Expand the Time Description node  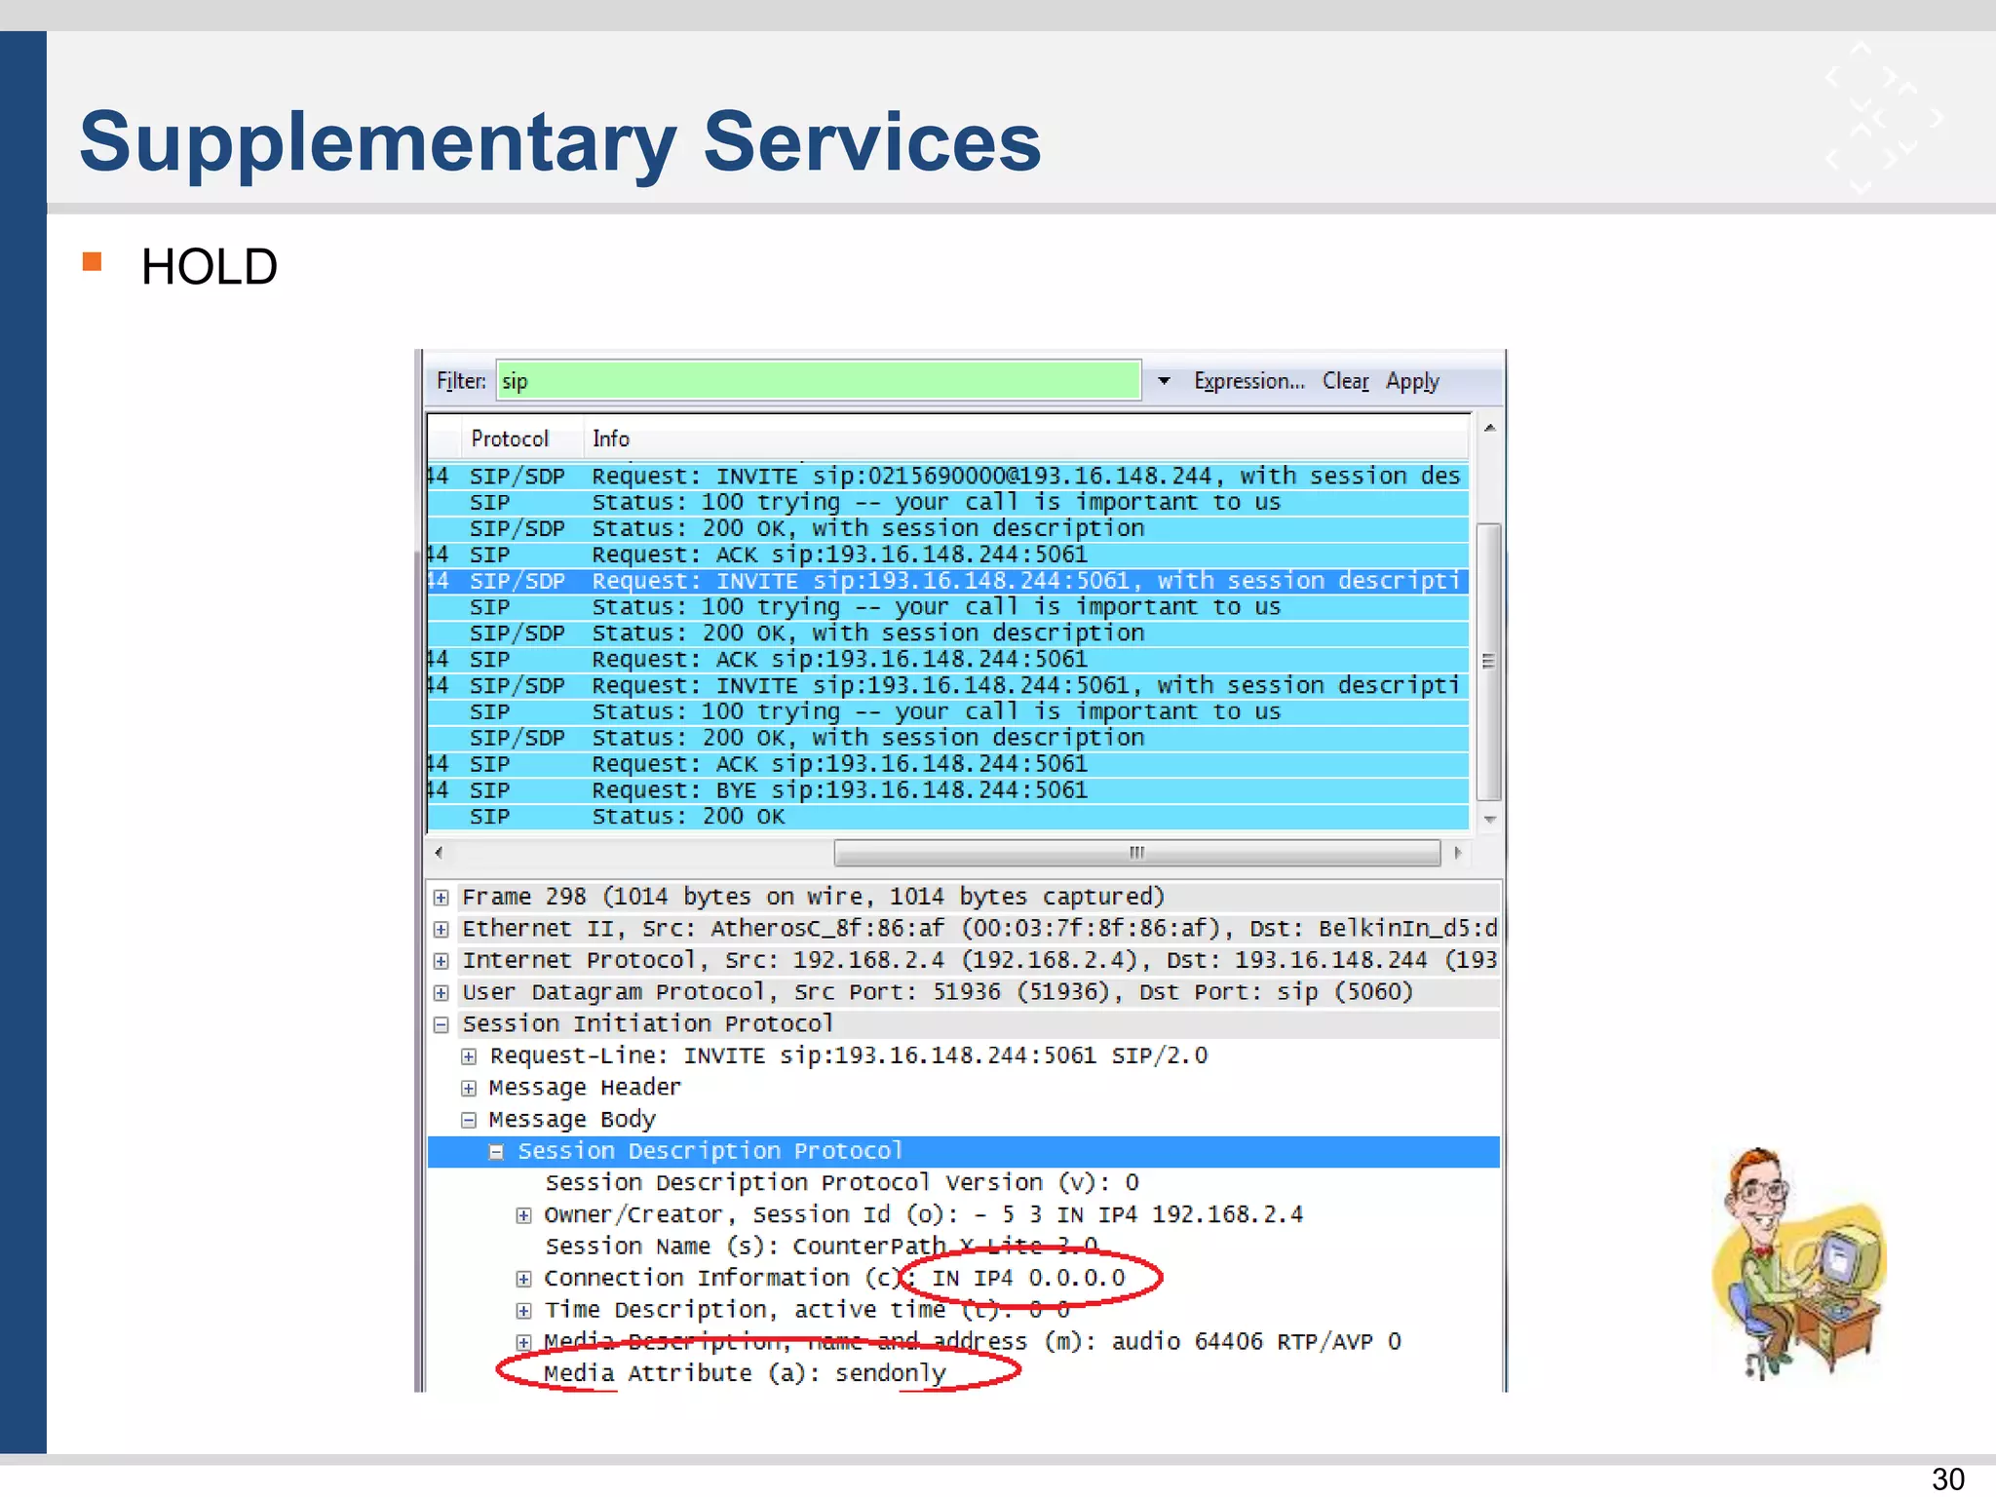pyautogui.click(x=523, y=1311)
